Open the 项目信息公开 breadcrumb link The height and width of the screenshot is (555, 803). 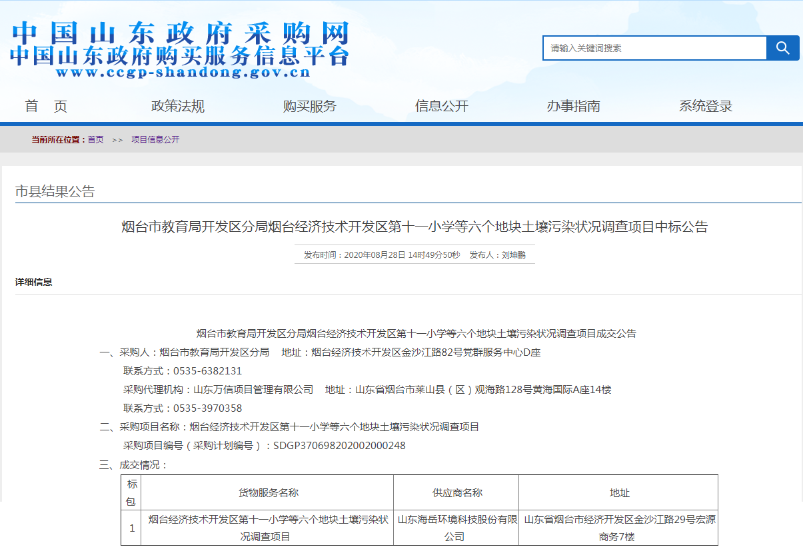point(155,140)
